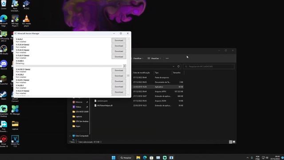Open the Recycle Bin desktop icon

tap(4, 5)
